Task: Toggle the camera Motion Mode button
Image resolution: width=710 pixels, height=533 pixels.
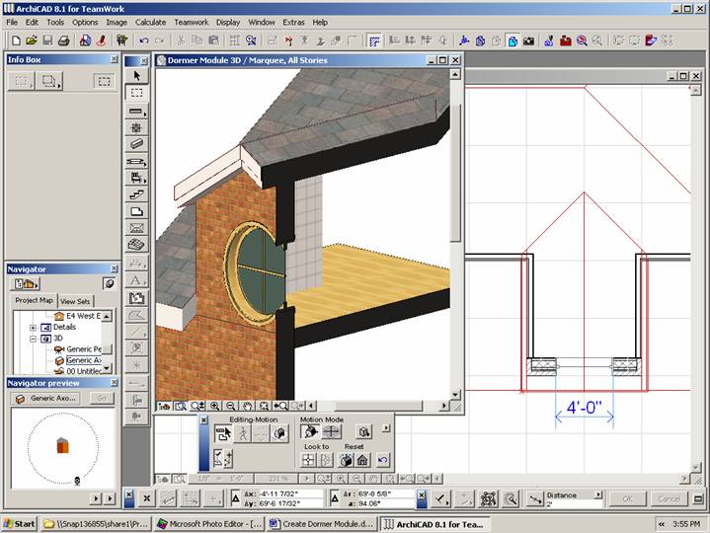Action: tap(310, 431)
